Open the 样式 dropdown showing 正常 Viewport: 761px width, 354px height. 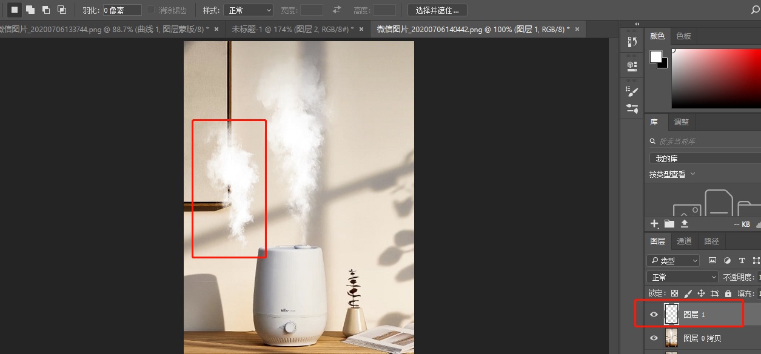click(249, 9)
